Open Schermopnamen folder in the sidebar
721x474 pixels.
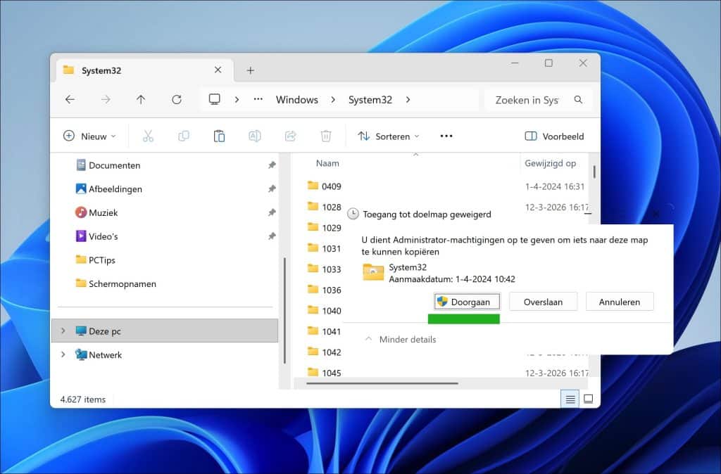click(123, 284)
